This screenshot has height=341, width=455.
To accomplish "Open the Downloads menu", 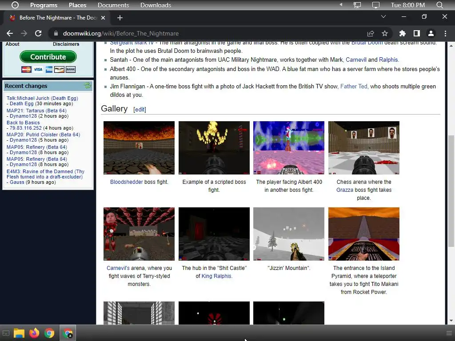I will (156, 5).
